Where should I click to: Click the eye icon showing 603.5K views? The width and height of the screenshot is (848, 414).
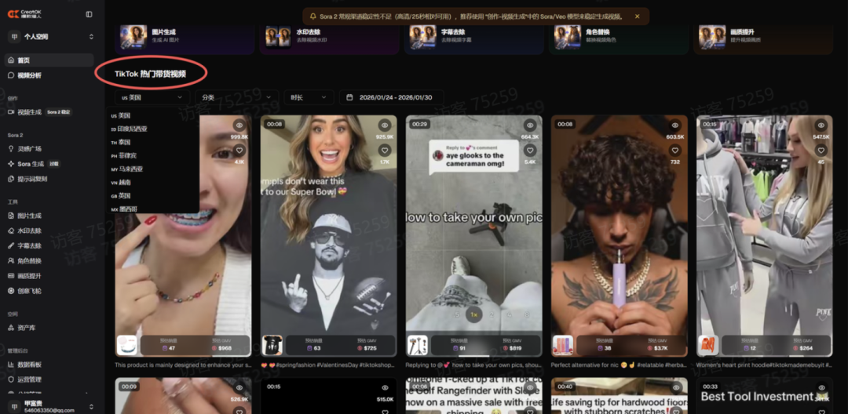click(x=675, y=125)
